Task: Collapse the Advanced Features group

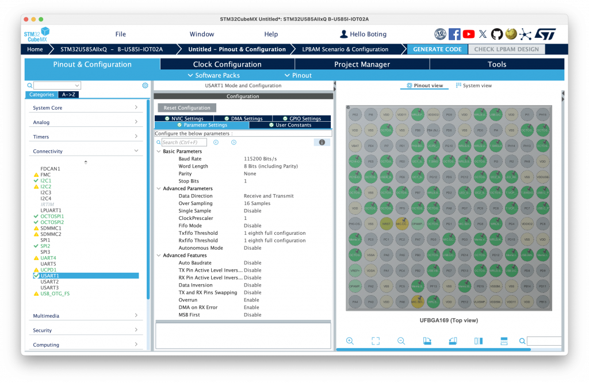Action: [159, 256]
